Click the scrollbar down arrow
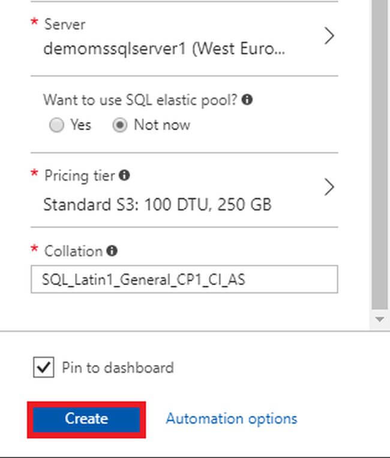 tap(379, 319)
